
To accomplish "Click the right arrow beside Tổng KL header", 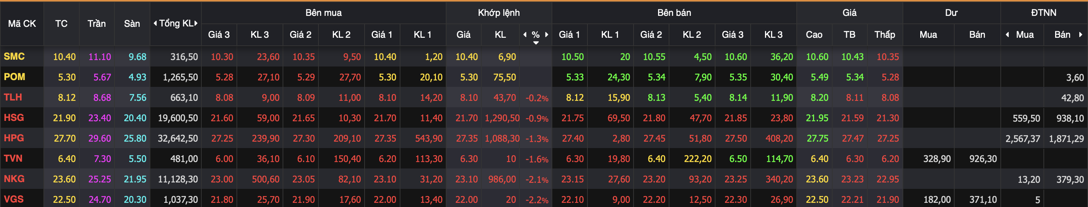I will coord(196,23).
